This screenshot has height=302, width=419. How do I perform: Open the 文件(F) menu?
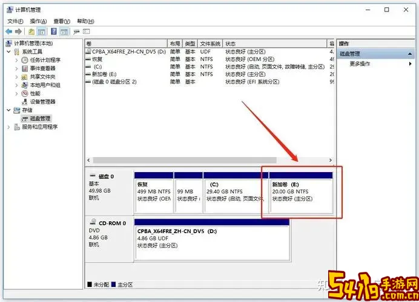[x=15, y=21]
